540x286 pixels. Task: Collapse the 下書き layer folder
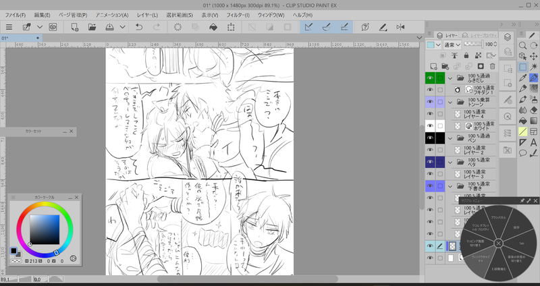[x=450, y=186]
